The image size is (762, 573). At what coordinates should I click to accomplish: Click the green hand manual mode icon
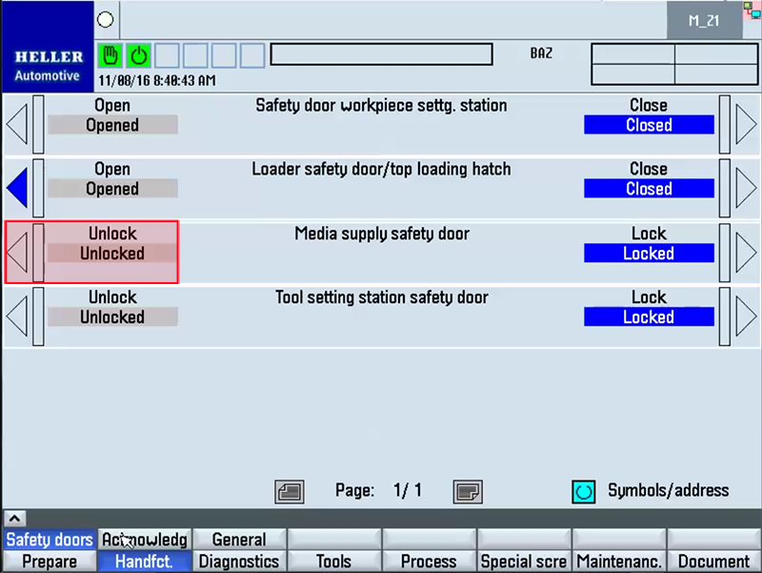point(111,55)
